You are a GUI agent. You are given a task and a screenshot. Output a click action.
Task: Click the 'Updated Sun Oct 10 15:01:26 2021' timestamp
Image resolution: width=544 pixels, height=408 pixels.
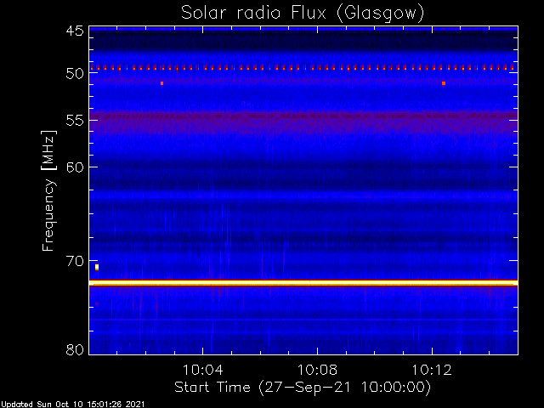pyautogui.click(x=72, y=405)
